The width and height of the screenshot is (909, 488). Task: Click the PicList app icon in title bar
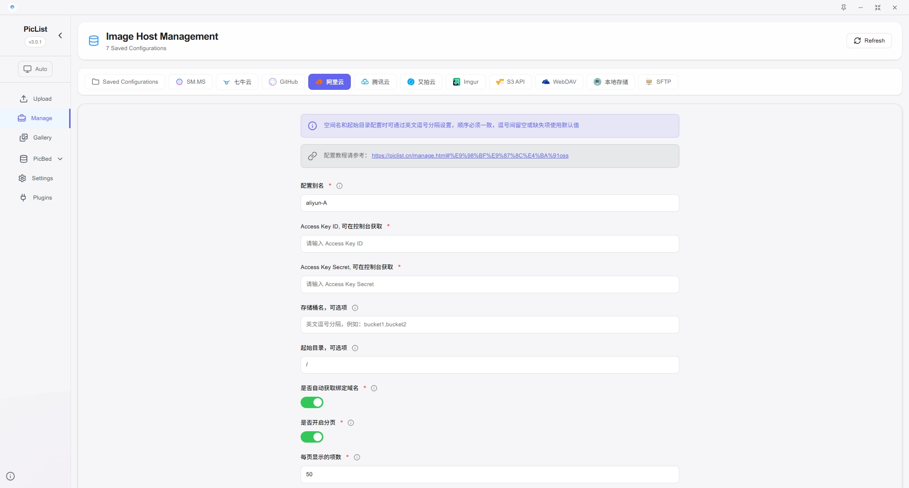point(12,8)
